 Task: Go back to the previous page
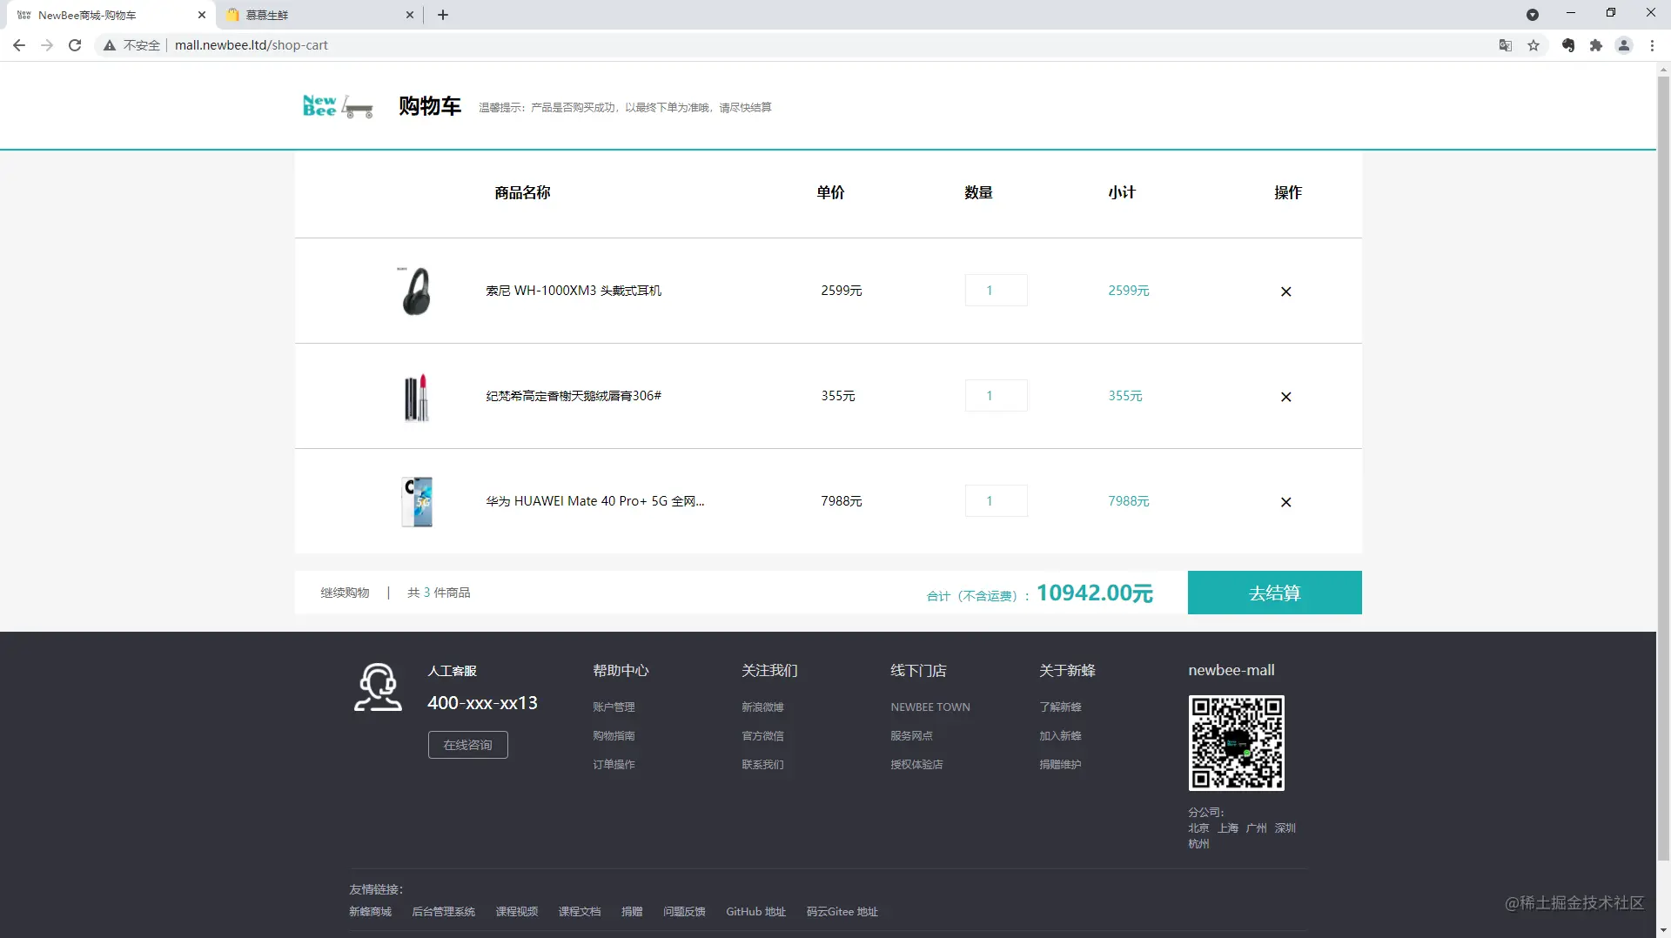[x=19, y=45]
